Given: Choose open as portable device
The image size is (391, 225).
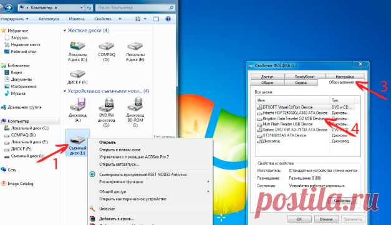Looking at the screenshot, I should [150, 199].
